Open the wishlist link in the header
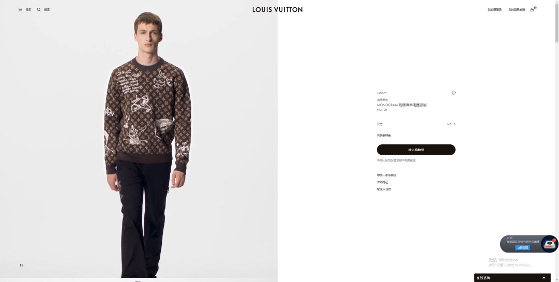The image size is (559, 282). point(494,10)
